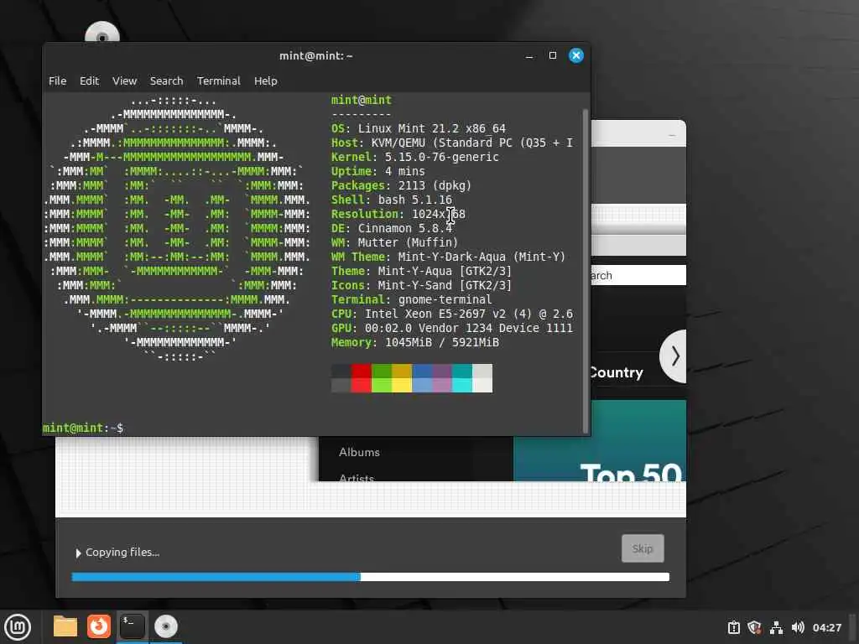Click the 'OS: Linux Mint 21.2' line
Screen dimensions: 859x644
(419, 128)
